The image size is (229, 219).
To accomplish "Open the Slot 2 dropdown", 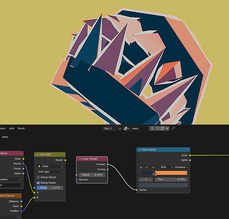I will coord(112,128).
